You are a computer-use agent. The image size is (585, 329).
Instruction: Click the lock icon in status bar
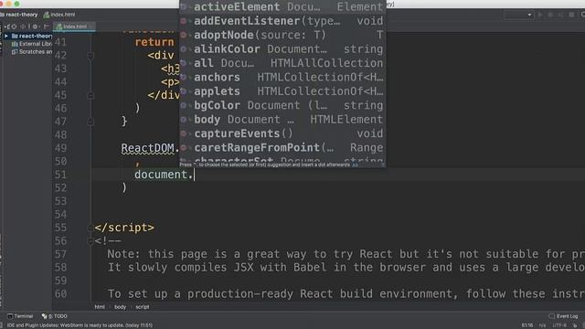click(575, 325)
